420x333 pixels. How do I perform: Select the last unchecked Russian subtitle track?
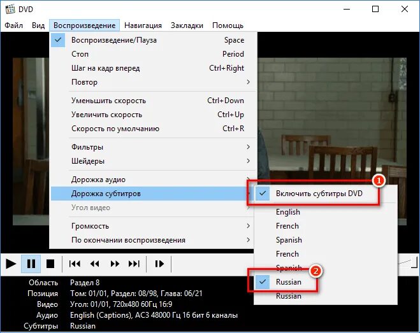[325, 296]
